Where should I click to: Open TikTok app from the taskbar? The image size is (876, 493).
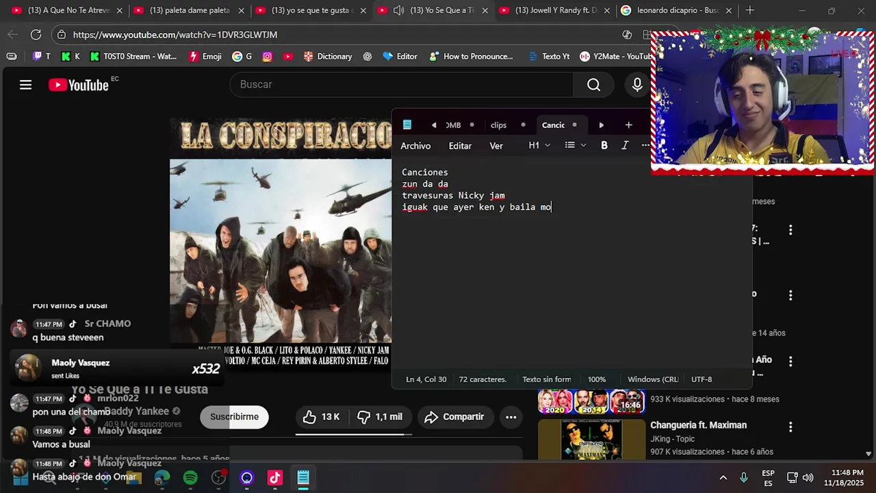click(x=275, y=478)
